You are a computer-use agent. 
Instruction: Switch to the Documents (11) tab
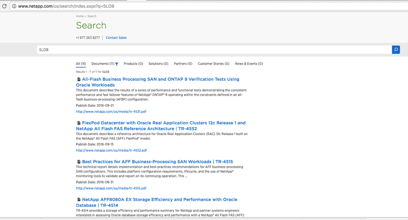(103, 64)
